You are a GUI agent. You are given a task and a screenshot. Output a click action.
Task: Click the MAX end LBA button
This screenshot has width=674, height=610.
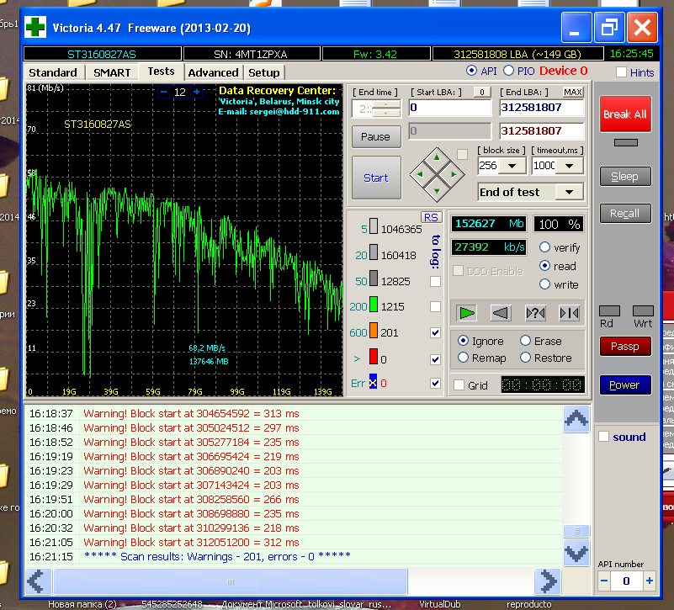[x=573, y=92]
